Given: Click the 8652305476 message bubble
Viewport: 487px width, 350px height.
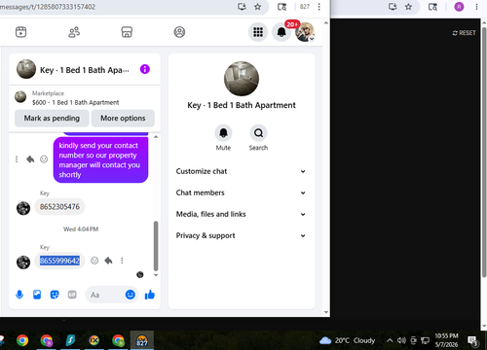Looking at the screenshot, I should 59,207.
